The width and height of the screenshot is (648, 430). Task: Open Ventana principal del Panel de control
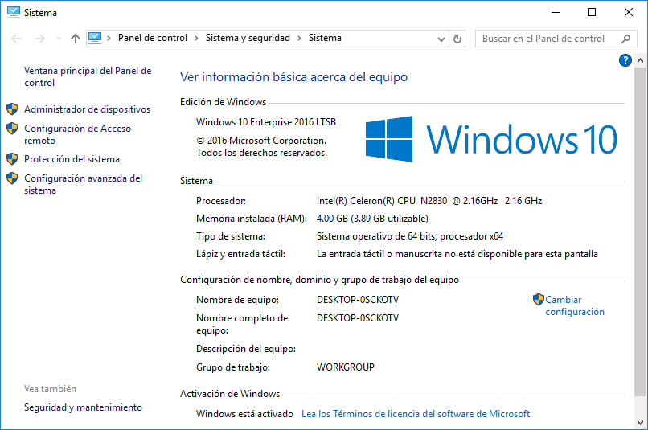click(88, 77)
